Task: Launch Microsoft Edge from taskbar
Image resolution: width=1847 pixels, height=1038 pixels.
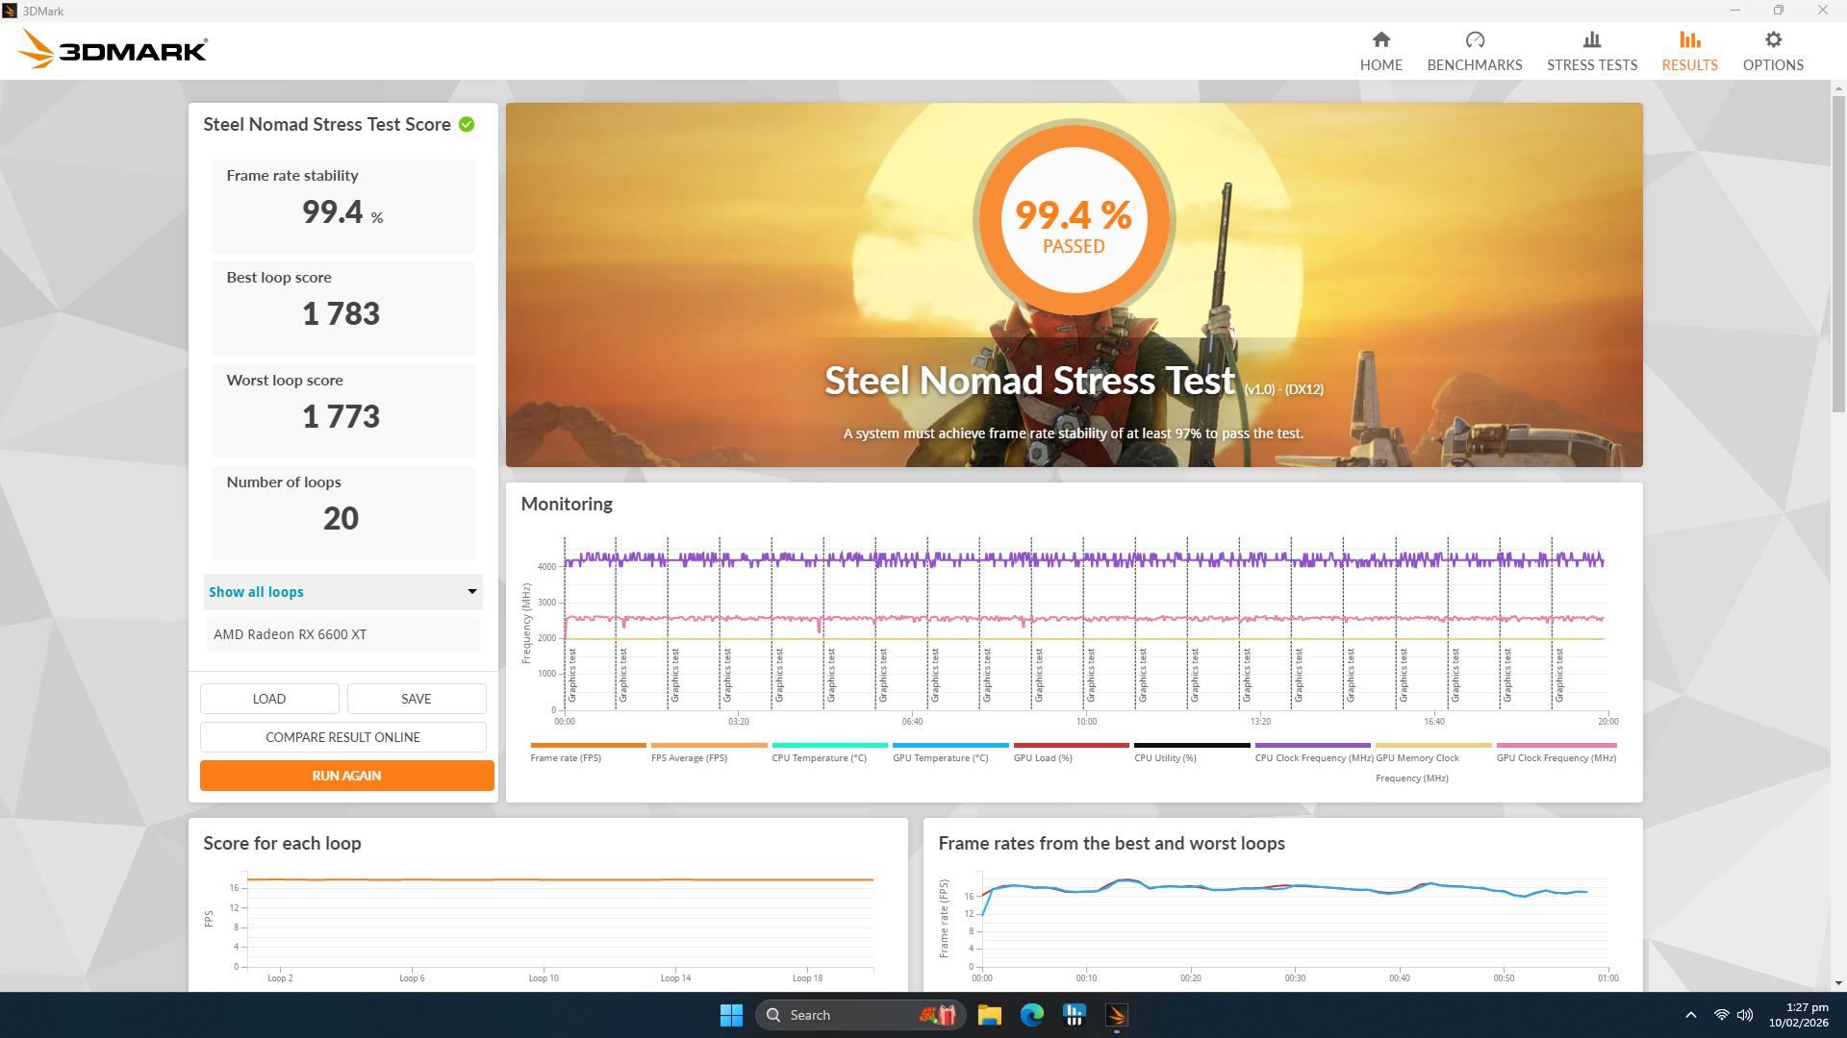Action: [x=1032, y=1015]
